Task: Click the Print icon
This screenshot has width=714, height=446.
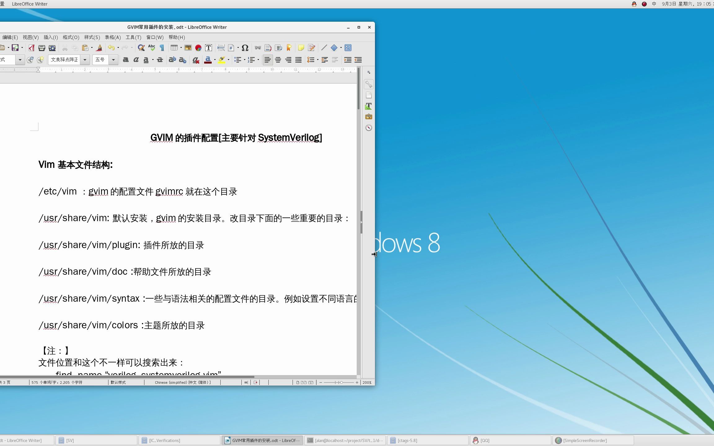Action: tap(42, 48)
